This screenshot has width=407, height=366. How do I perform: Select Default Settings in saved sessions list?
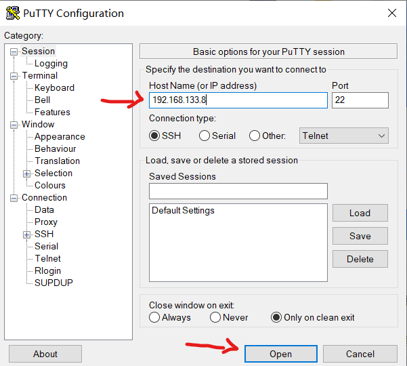[183, 210]
